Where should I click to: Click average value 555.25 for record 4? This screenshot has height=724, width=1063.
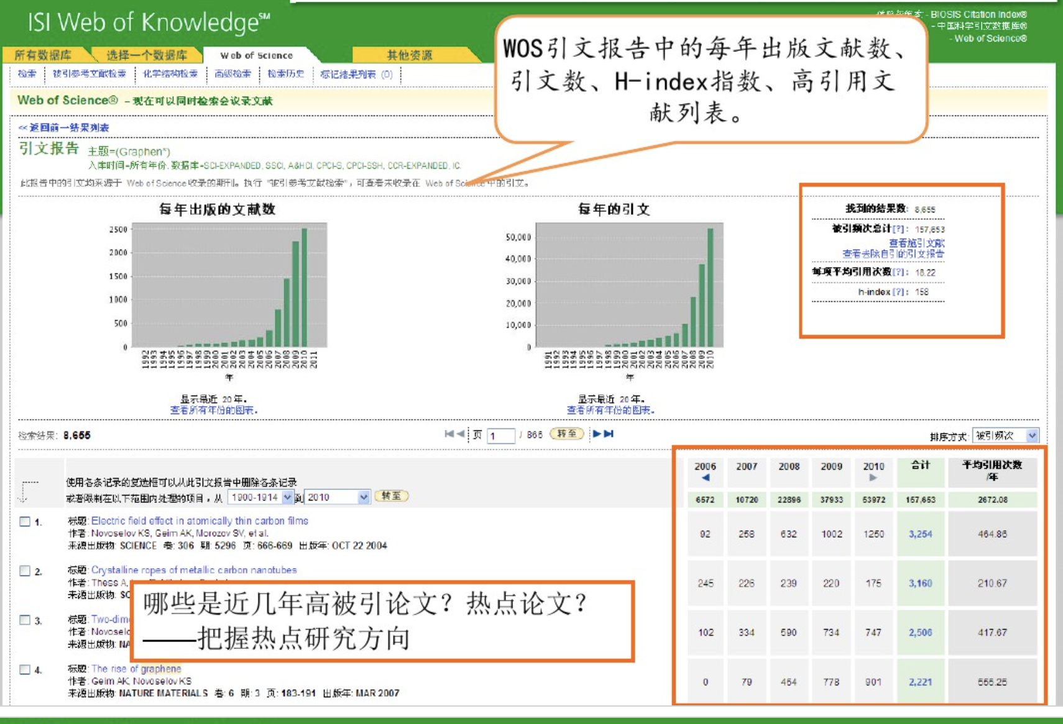tap(992, 682)
